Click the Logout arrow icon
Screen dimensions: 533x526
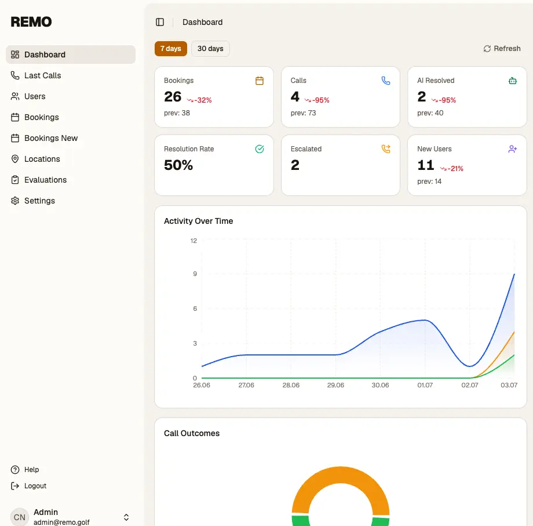[x=15, y=486]
